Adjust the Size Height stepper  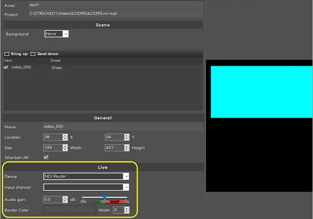[x=127, y=148]
